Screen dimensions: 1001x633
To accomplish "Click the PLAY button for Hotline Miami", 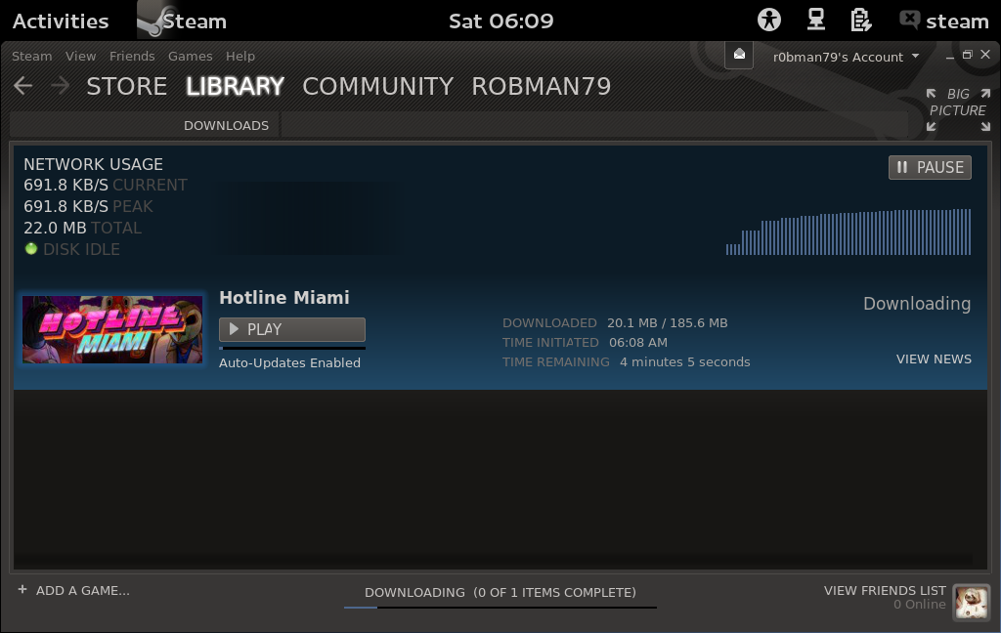I will point(292,329).
